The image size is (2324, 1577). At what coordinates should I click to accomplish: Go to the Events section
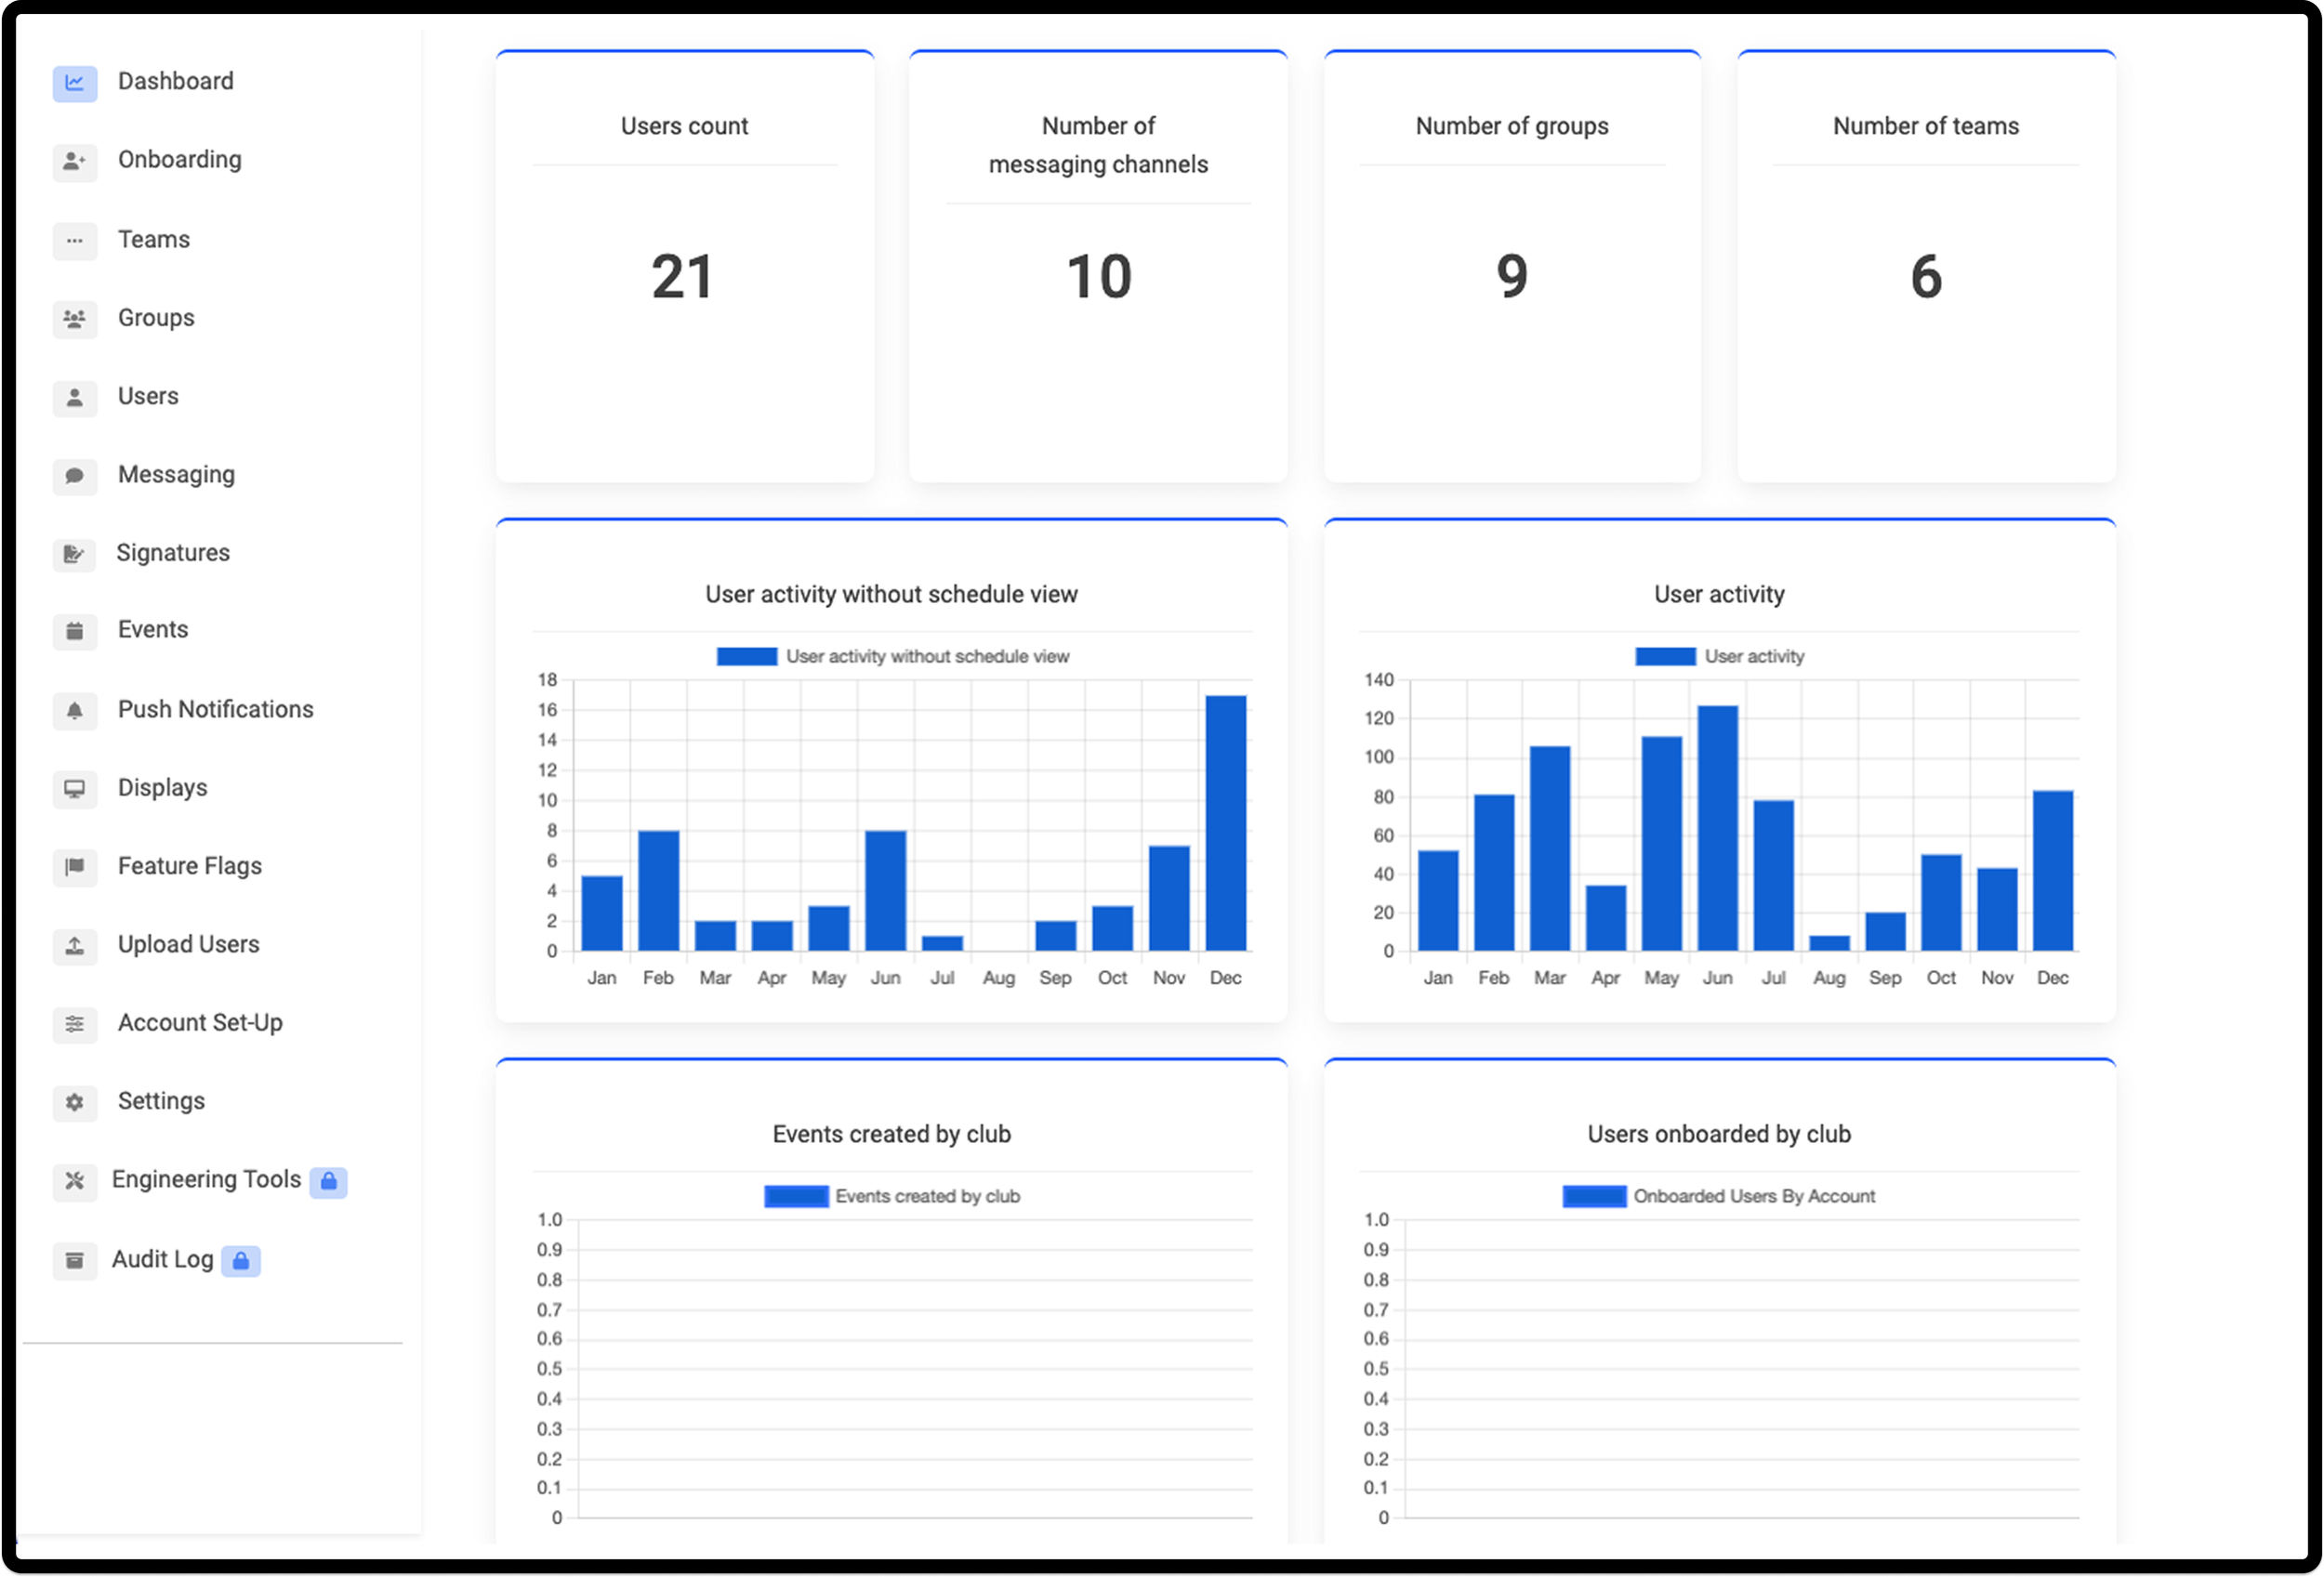click(152, 630)
